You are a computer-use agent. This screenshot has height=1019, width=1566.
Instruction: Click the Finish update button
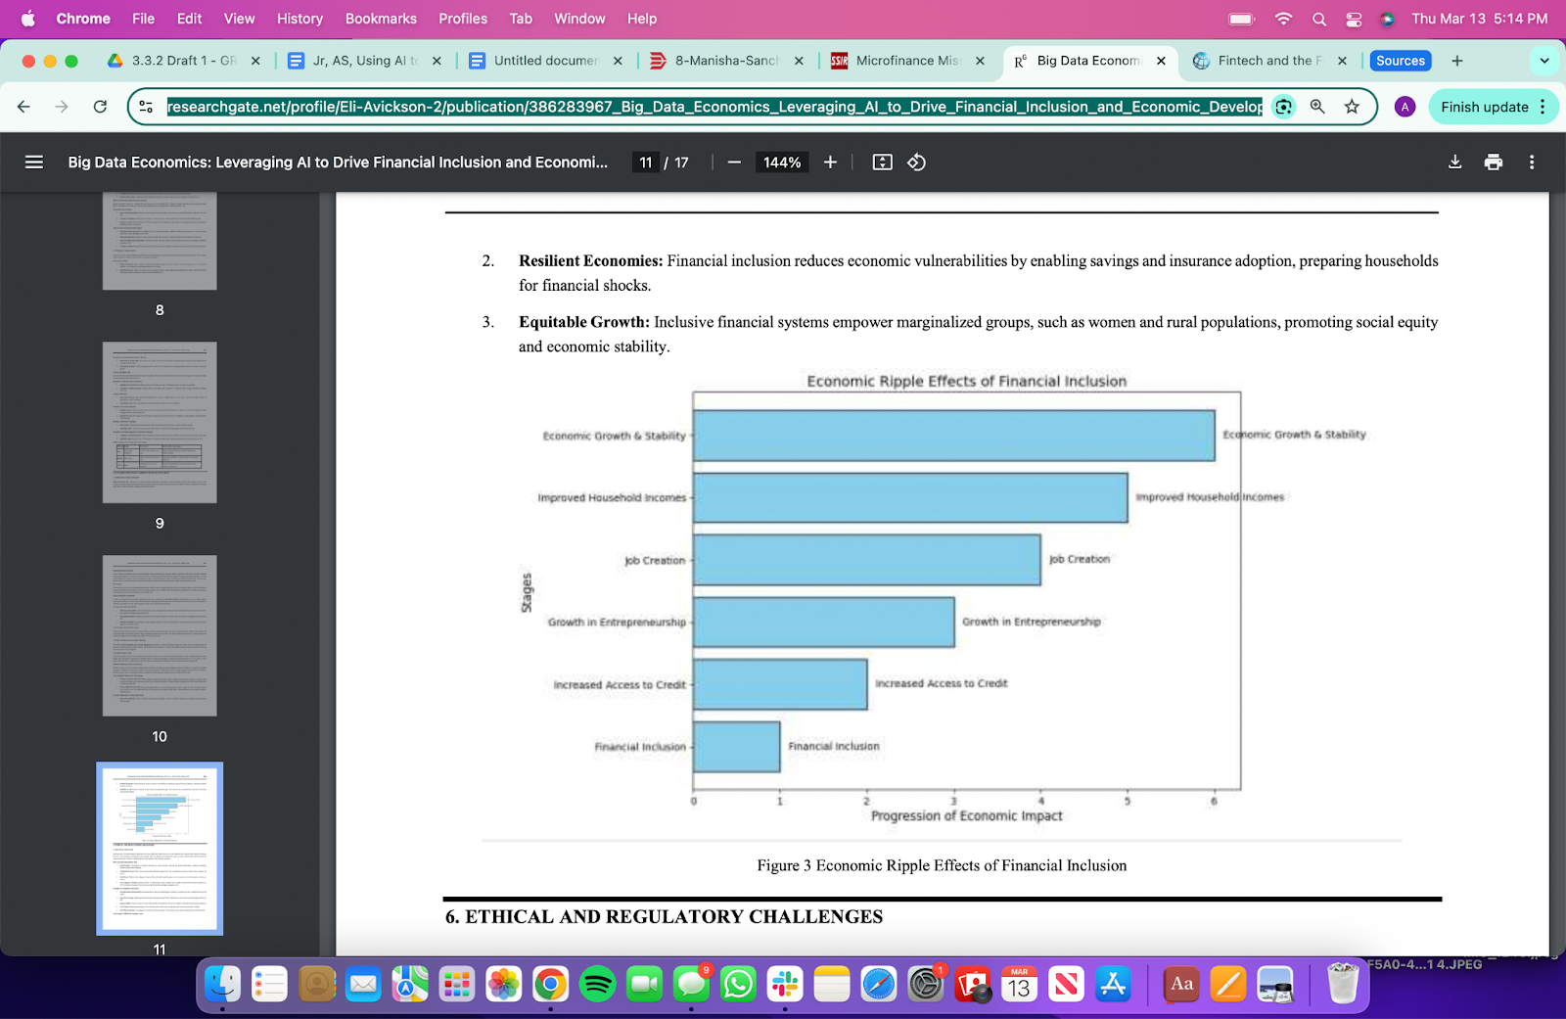click(x=1485, y=107)
